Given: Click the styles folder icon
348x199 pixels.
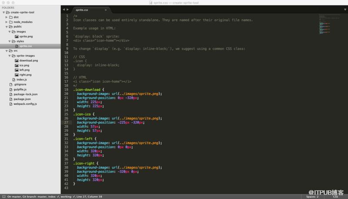Looking at the screenshot, I should click(13, 41).
